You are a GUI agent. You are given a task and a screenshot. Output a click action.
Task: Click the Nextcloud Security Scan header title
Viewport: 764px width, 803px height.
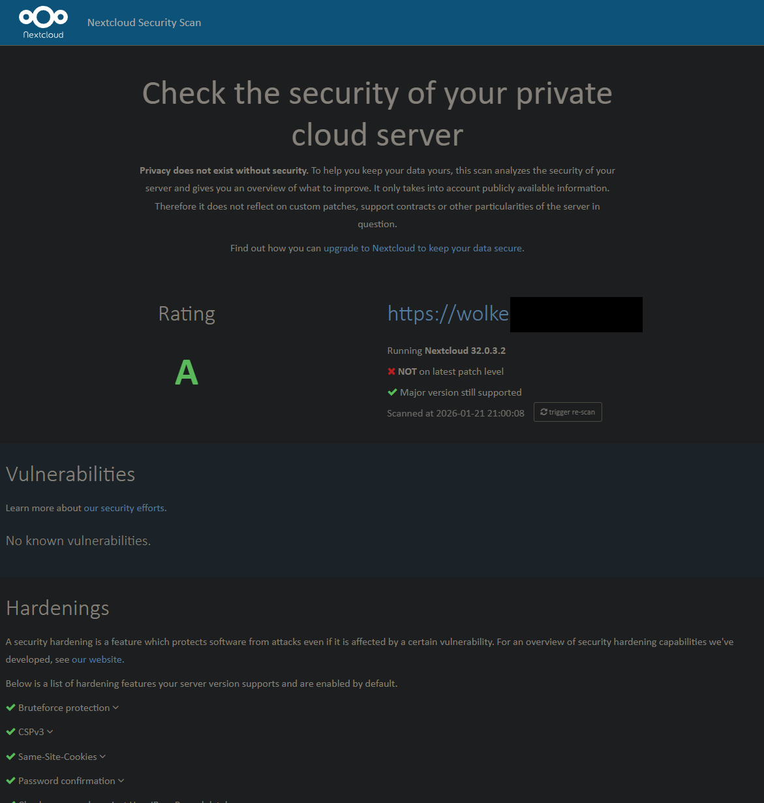(x=144, y=22)
